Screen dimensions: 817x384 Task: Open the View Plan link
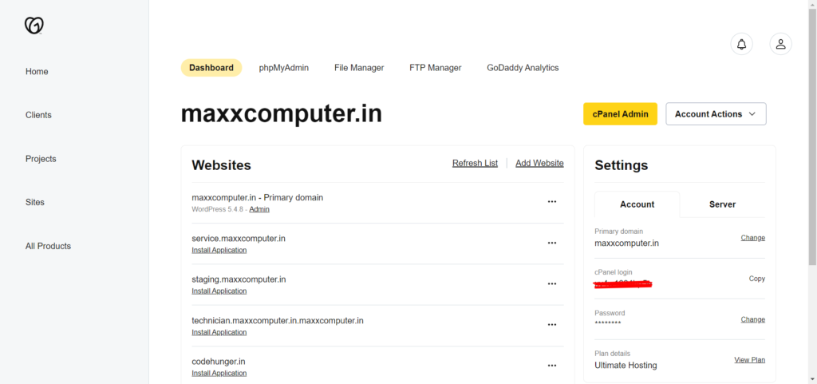pyautogui.click(x=750, y=360)
